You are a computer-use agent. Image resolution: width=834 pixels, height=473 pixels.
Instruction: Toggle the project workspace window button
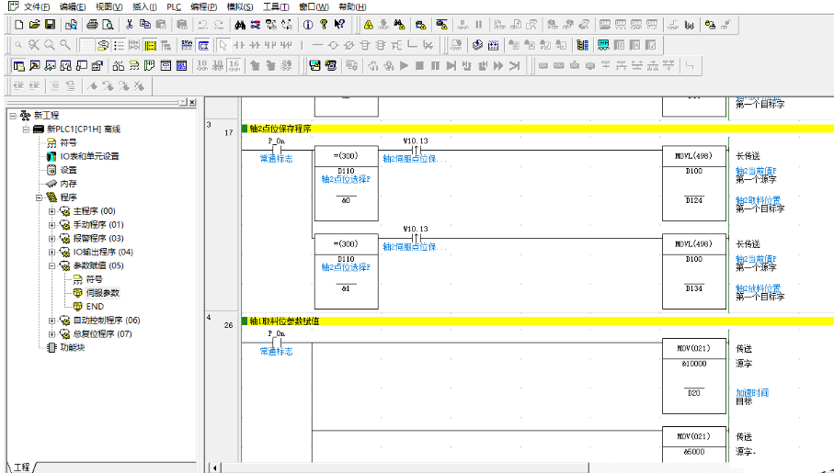point(19,65)
